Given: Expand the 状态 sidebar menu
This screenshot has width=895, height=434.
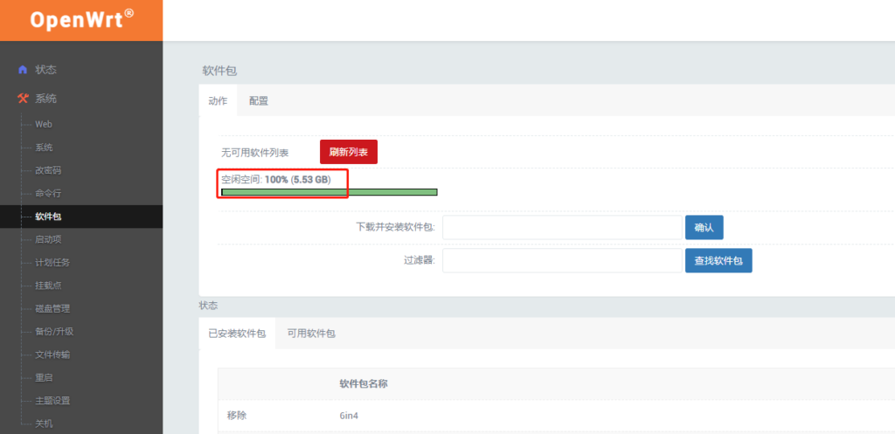Looking at the screenshot, I should [46, 70].
